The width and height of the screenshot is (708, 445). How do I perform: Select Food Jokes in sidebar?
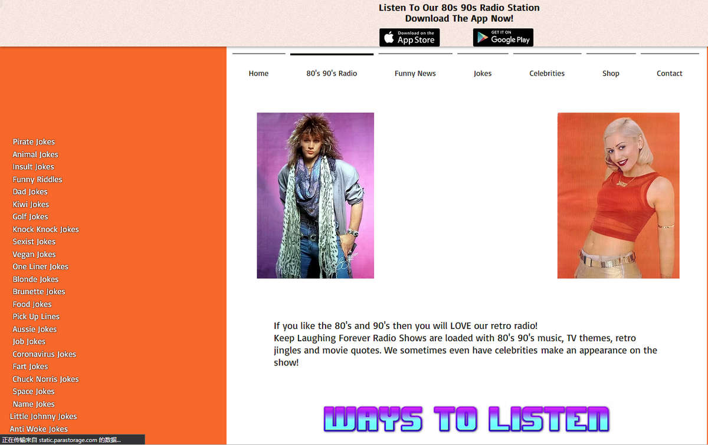(32, 304)
